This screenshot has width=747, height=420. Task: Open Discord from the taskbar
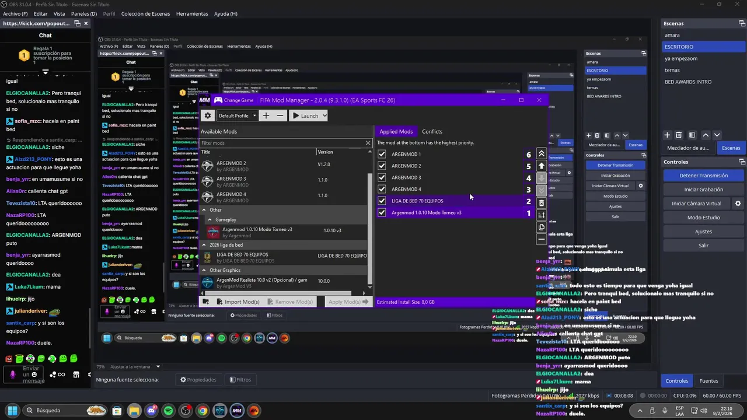pyautogui.click(x=152, y=411)
